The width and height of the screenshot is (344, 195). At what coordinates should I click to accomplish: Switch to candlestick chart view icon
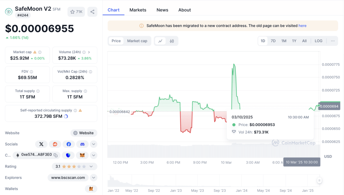172,41
